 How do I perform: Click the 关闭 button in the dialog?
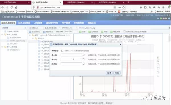(x=117, y=73)
